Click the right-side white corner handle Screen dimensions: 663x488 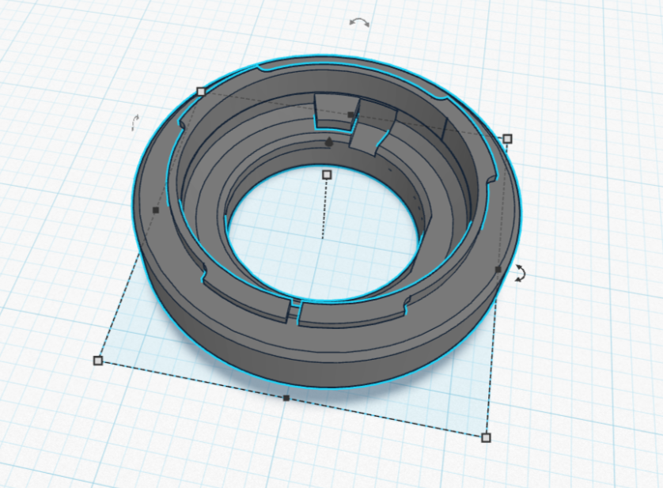click(507, 139)
